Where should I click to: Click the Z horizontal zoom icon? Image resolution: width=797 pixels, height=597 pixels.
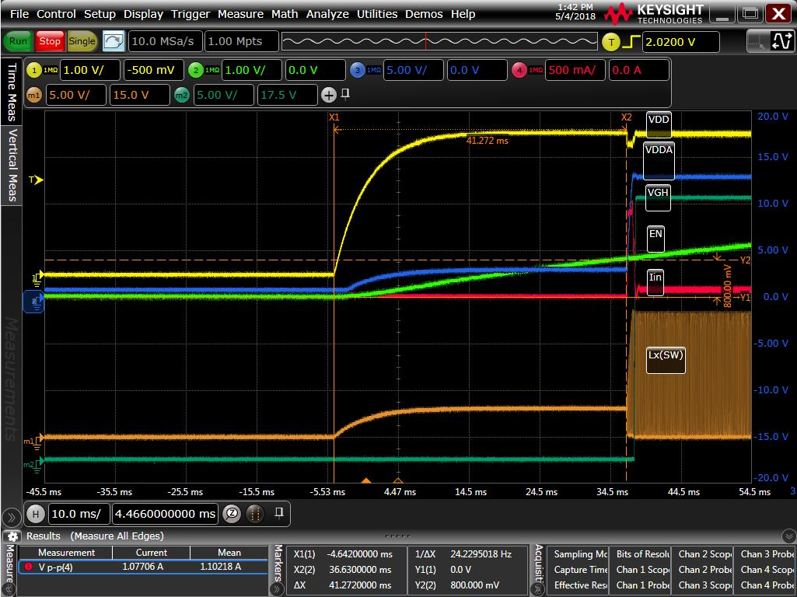click(232, 514)
